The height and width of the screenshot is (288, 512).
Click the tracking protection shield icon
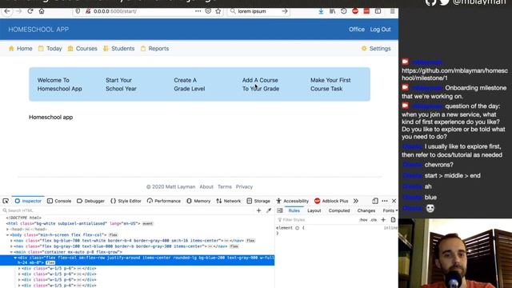coord(78,11)
